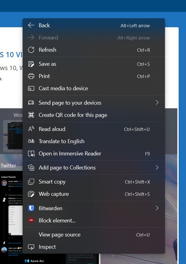This screenshot has width=186, height=264.
Task: Select Translate to English
Action: point(61,141)
